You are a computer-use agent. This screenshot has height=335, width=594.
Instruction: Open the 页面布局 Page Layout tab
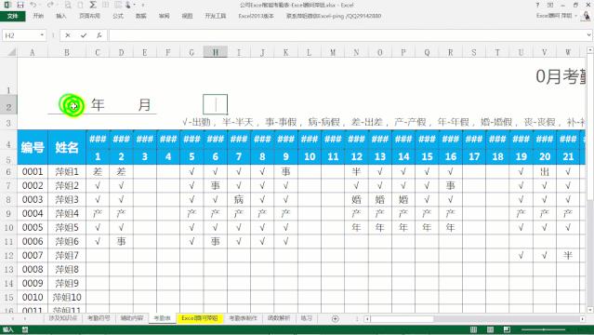pyautogui.click(x=89, y=16)
